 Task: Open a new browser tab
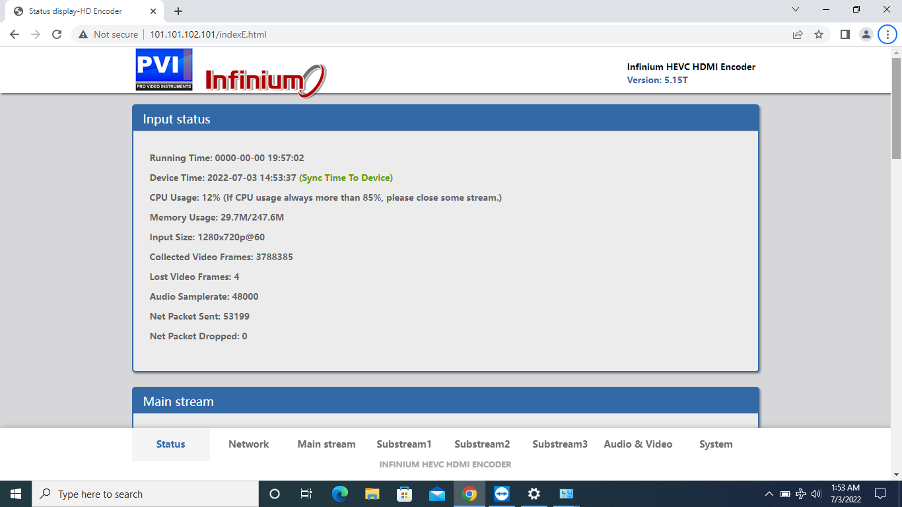click(178, 11)
